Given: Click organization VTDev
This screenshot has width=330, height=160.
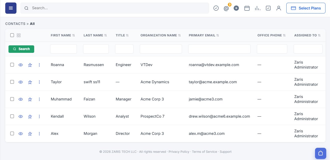Looking at the screenshot, I should tap(147, 65).
